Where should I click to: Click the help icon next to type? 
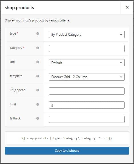pos(38,34)
